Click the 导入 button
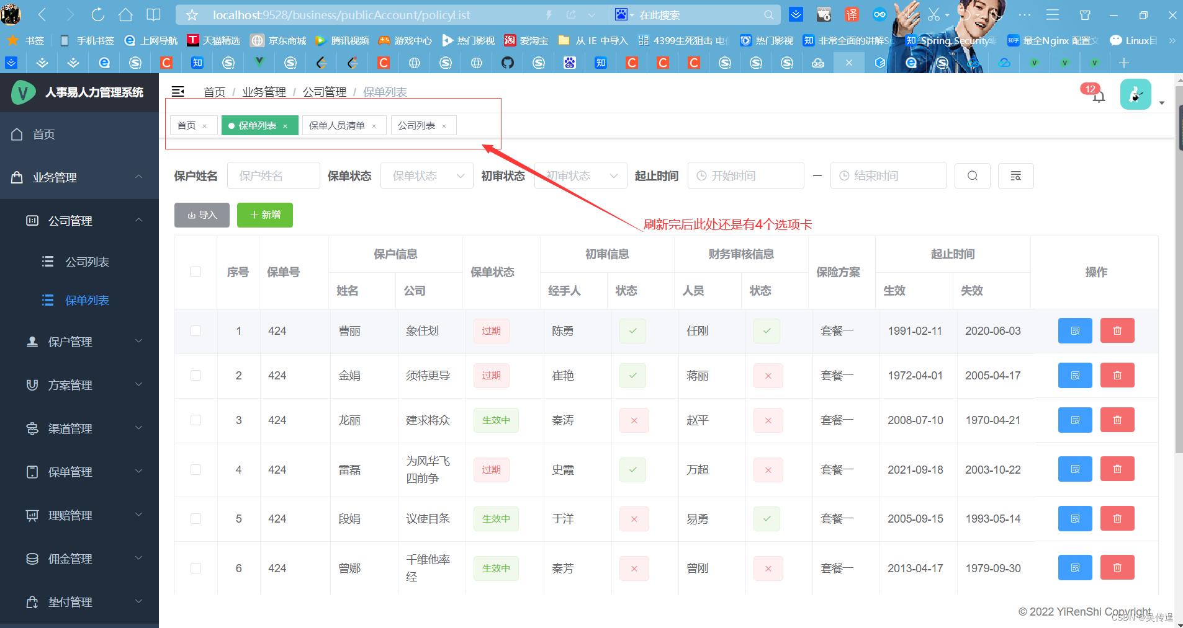This screenshot has width=1183, height=628. point(202,215)
